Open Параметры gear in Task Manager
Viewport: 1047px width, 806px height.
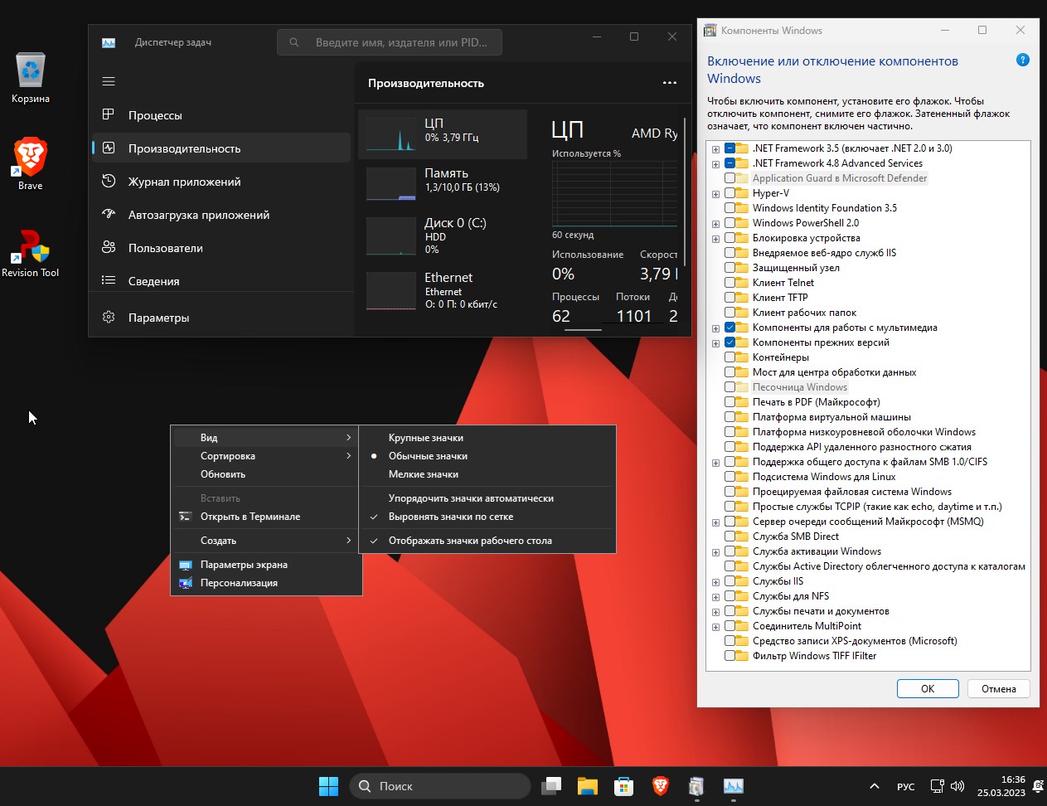(221, 317)
